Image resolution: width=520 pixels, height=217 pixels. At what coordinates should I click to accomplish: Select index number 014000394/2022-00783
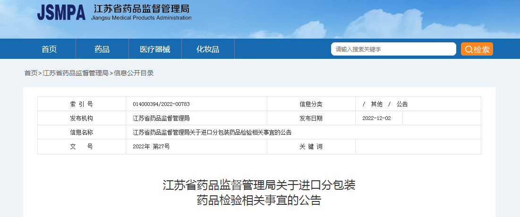point(161,104)
